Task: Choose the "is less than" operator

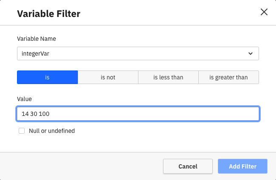Action: click(168, 77)
